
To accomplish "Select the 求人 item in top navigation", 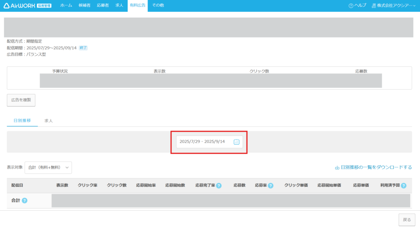I will 119,5.
